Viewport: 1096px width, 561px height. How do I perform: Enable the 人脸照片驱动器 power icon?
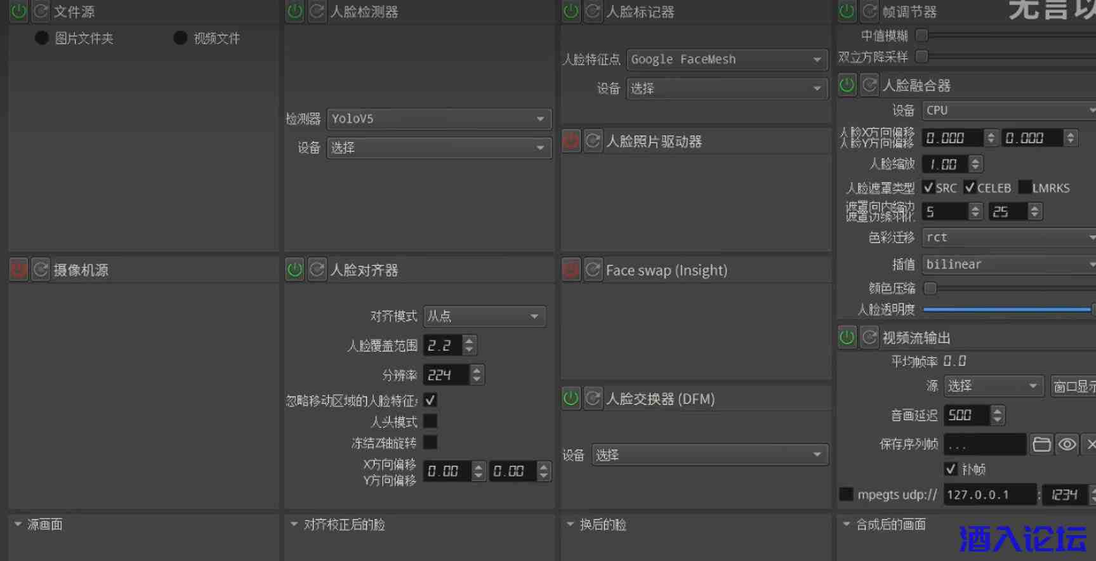(x=571, y=141)
